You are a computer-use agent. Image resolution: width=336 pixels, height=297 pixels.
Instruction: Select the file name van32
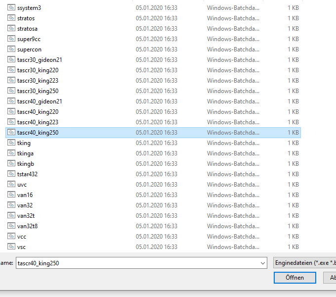pyautogui.click(x=25, y=205)
